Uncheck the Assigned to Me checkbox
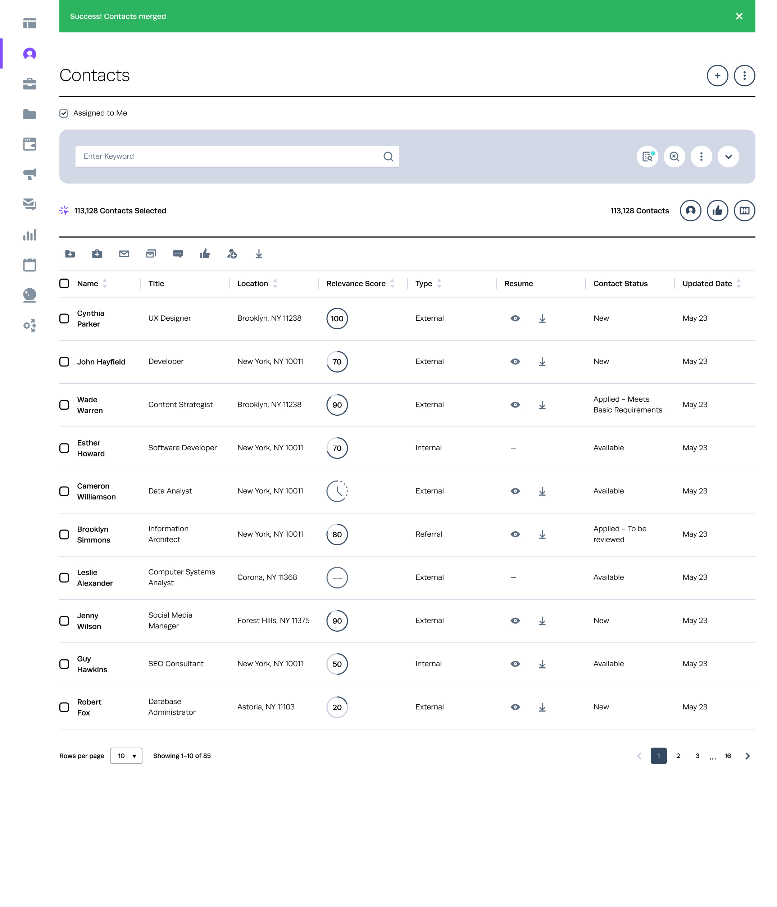 [64, 113]
